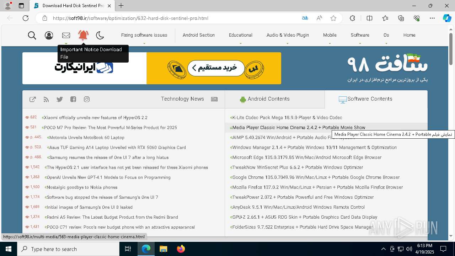Open the tab actions menu icon
455x256 pixels.
click(21, 6)
